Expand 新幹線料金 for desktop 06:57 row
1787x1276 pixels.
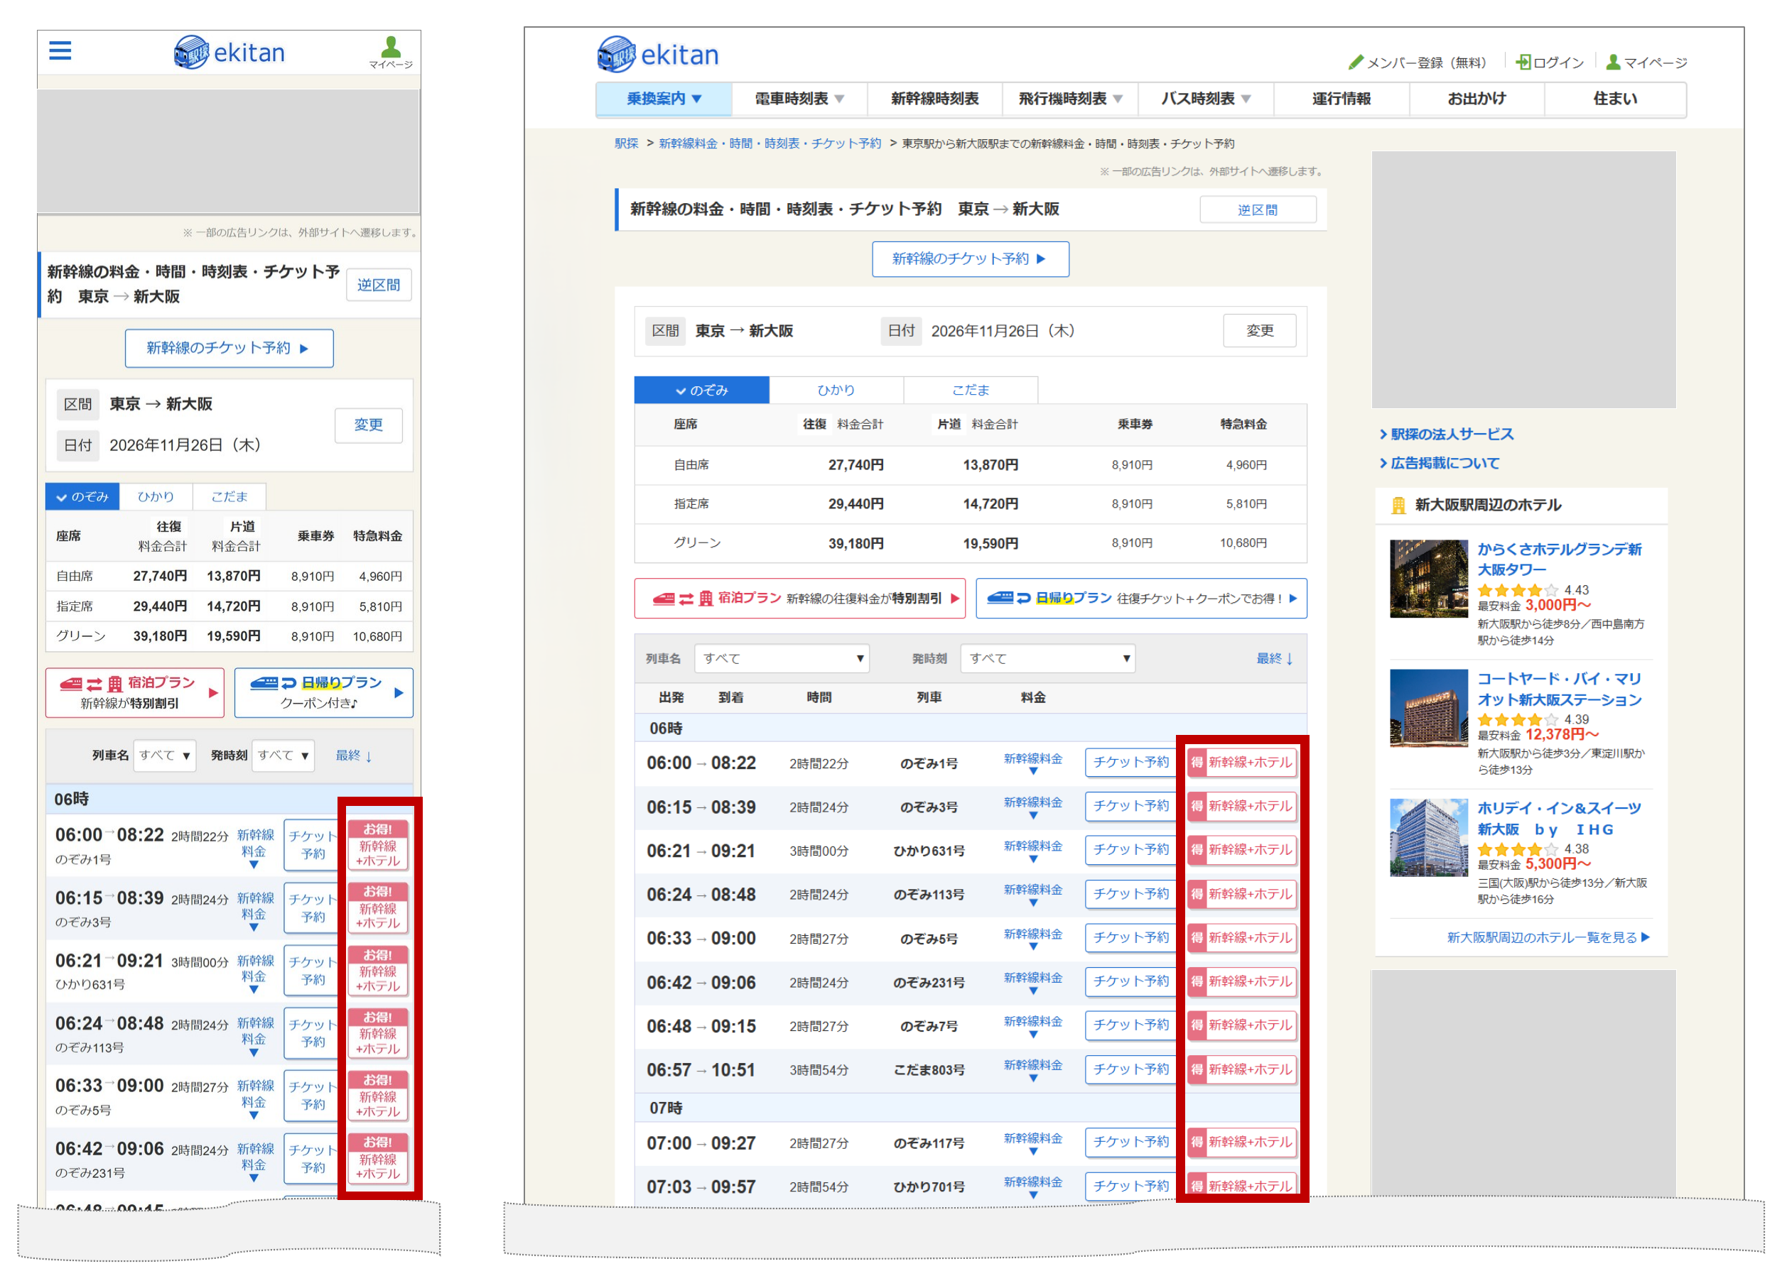[1033, 1070]
